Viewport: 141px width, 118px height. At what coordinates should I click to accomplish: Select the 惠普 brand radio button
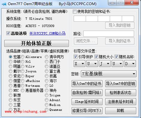point(11,86)
